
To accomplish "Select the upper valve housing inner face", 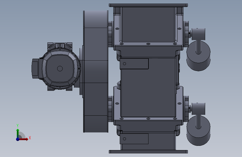I will 148,24.
